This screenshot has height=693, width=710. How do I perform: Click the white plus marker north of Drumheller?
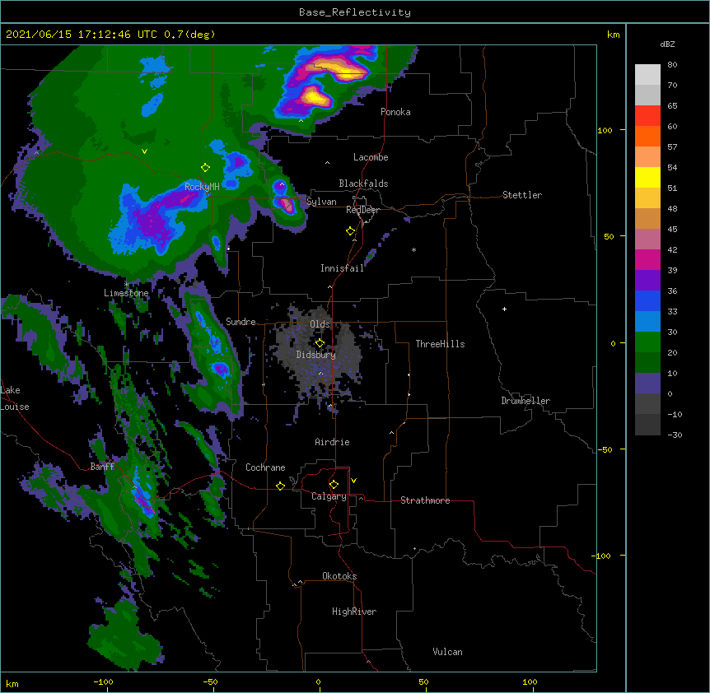click(x=504, y=309)
